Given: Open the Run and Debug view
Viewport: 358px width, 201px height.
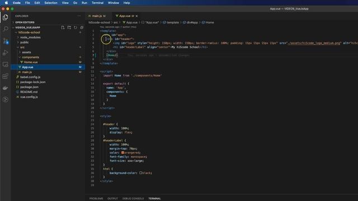Looking at the screenshot, I should (6, 52).
